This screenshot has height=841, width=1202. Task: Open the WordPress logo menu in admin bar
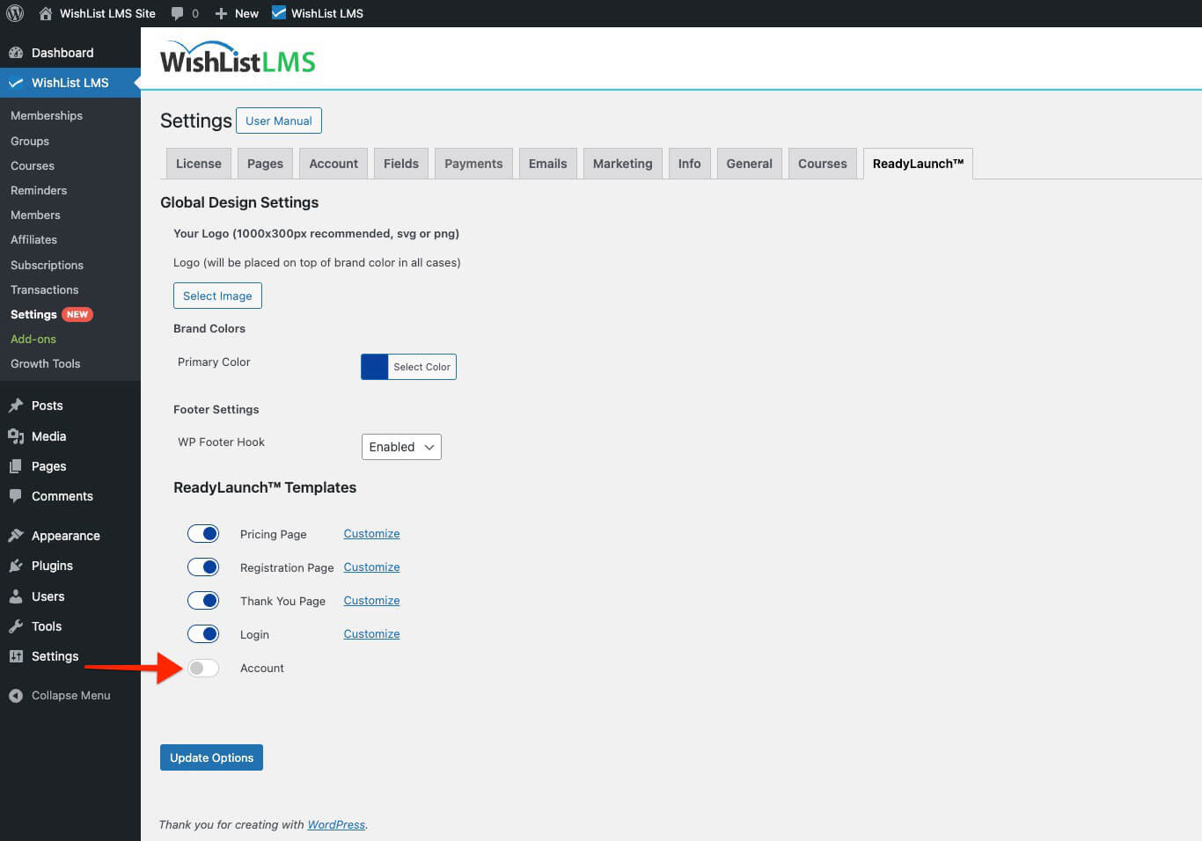point(14,13)
